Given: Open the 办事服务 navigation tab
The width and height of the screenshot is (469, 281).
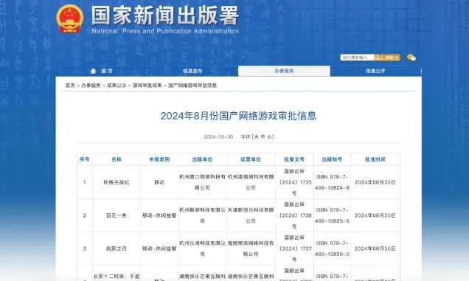Looking at the screenshot, I should (x=284, y=71).
